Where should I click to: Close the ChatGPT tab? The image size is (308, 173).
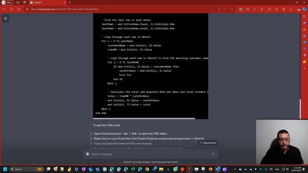pyautogui.click(x=64, y=2)
